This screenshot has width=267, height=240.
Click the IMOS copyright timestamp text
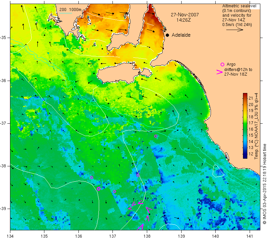pyautogui.click(x=264, y=184)
